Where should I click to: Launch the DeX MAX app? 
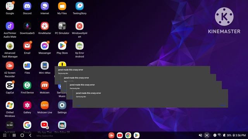coord(10,125)
